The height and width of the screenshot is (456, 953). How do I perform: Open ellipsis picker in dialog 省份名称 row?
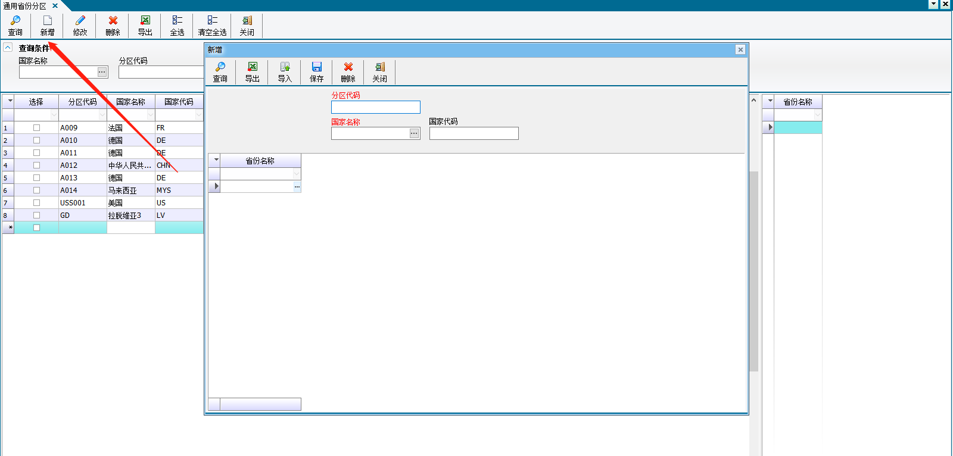pos(297,186)
